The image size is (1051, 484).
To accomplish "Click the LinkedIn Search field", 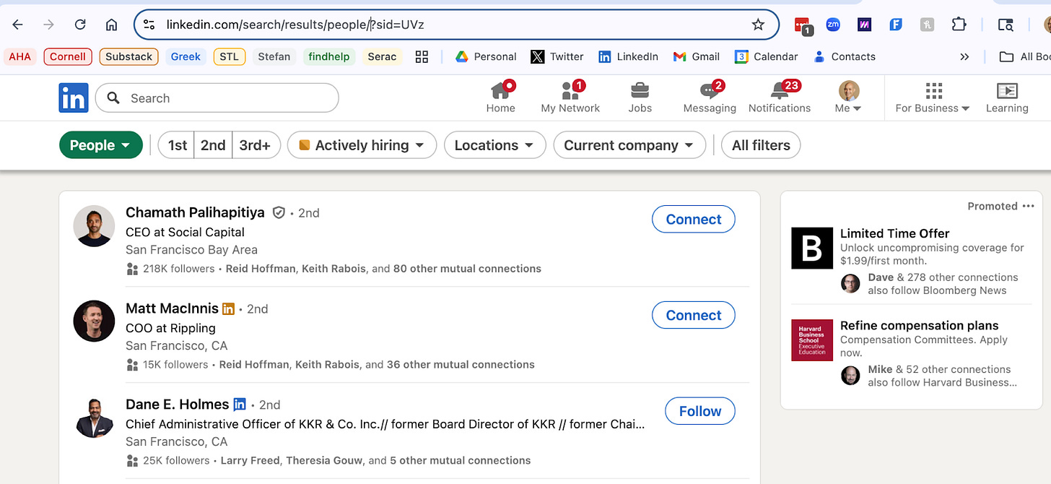I will click(217, 98).
